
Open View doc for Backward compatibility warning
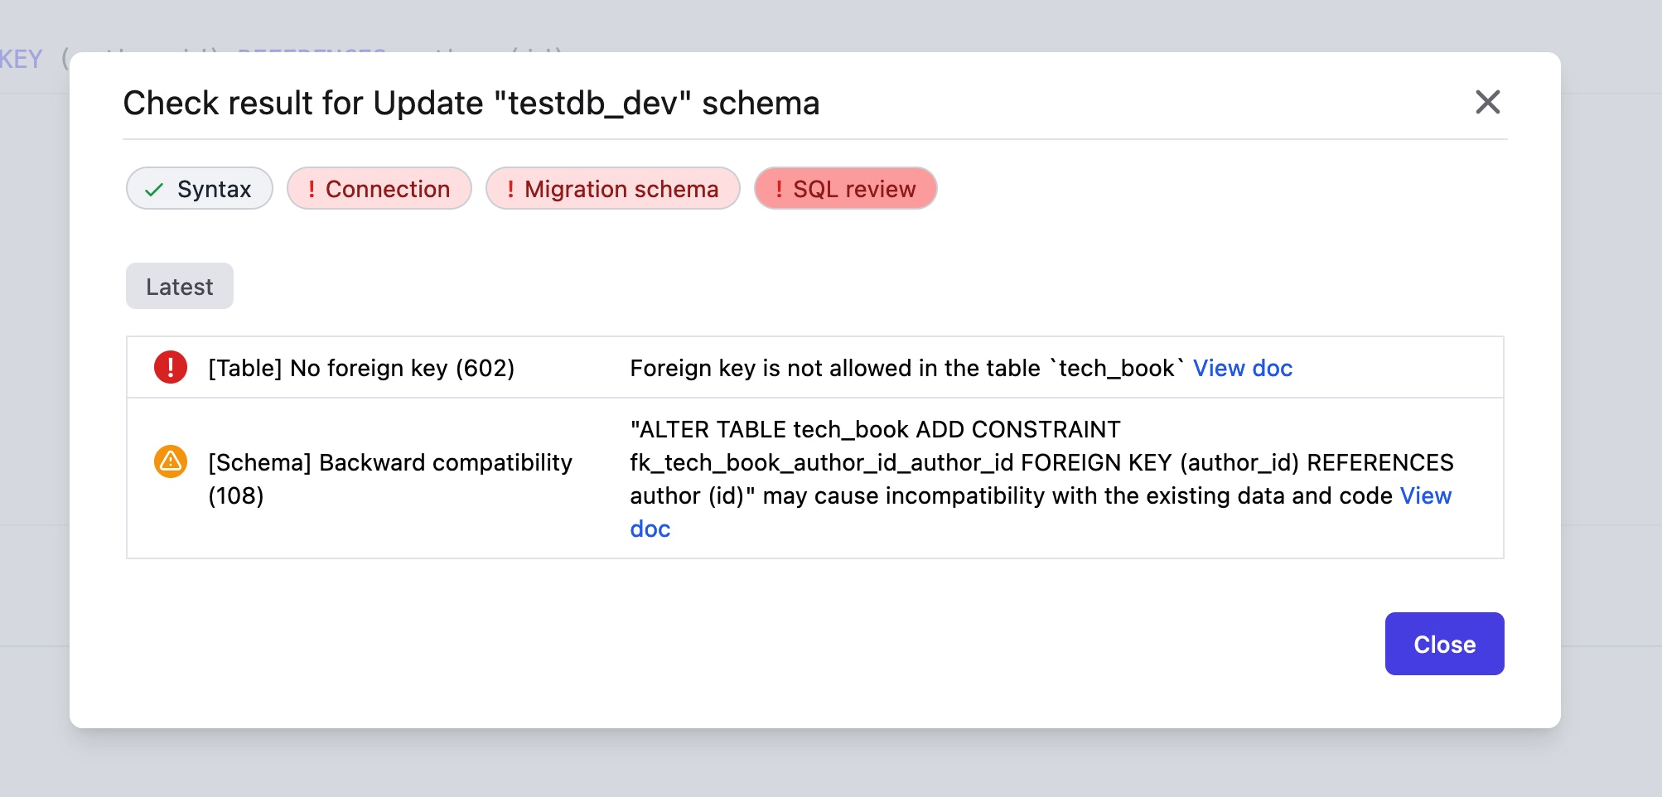click(1425, 495)
